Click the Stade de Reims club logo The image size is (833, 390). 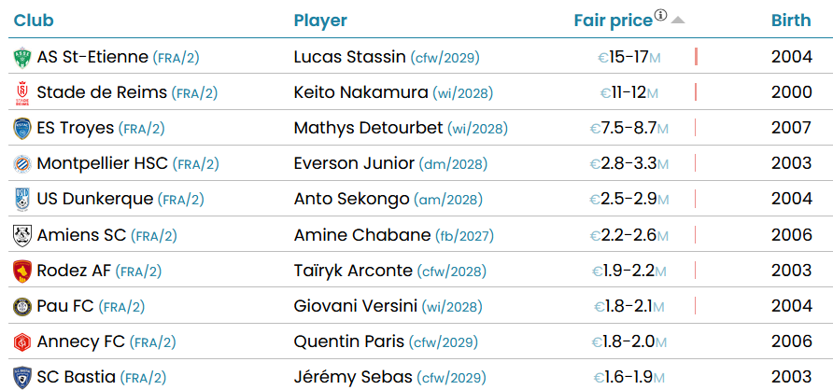click(x=21, y=93)
